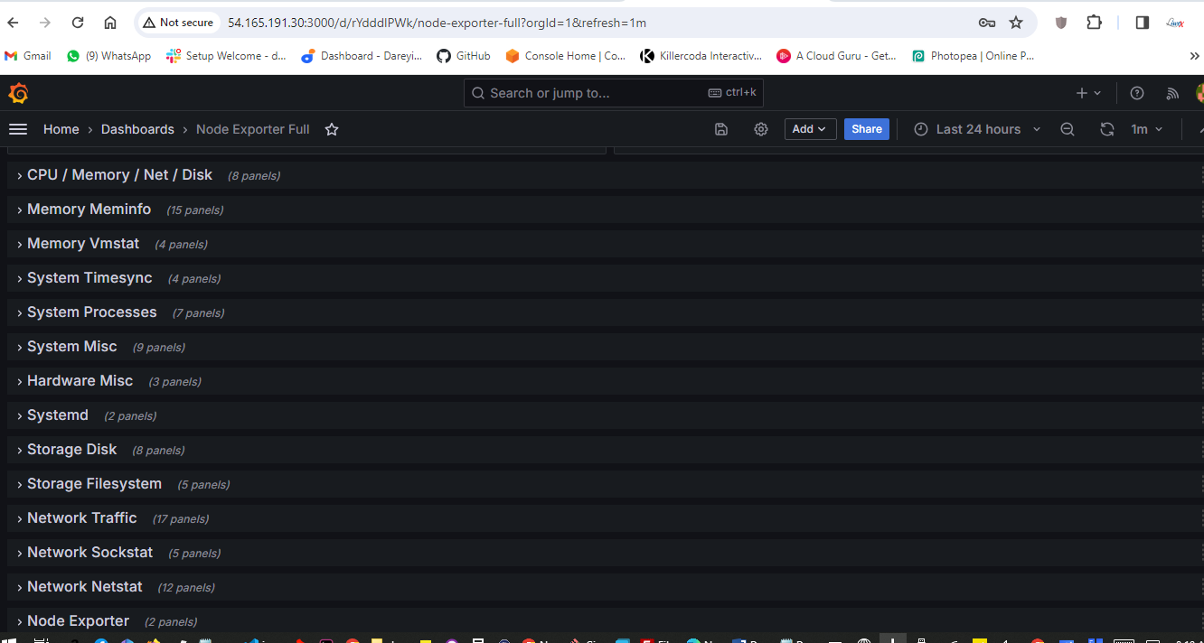Click the save dashboard icon
Screen dimensions: 1204x643
[721, 129]
